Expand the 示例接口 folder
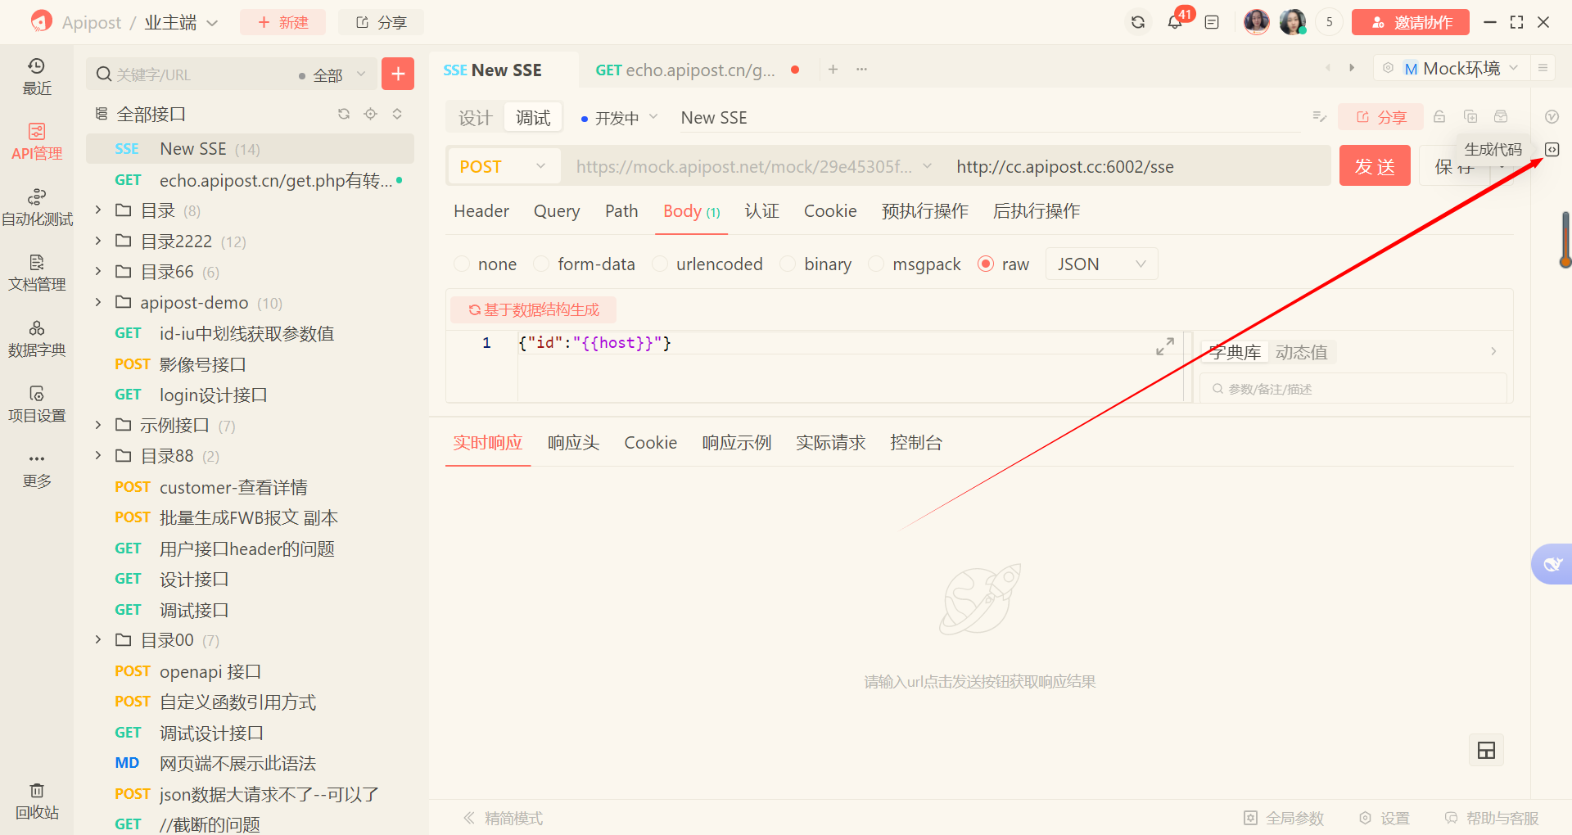The width and height of the screenshot is (1572, 835). click(x=98, y=425)
